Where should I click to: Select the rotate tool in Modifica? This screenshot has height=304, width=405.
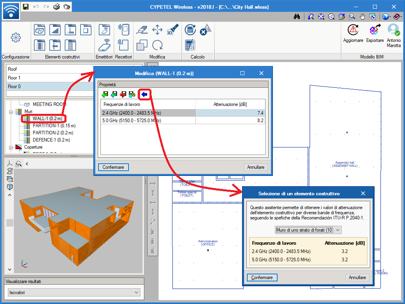pyautogui.click(x=157, y=45)
